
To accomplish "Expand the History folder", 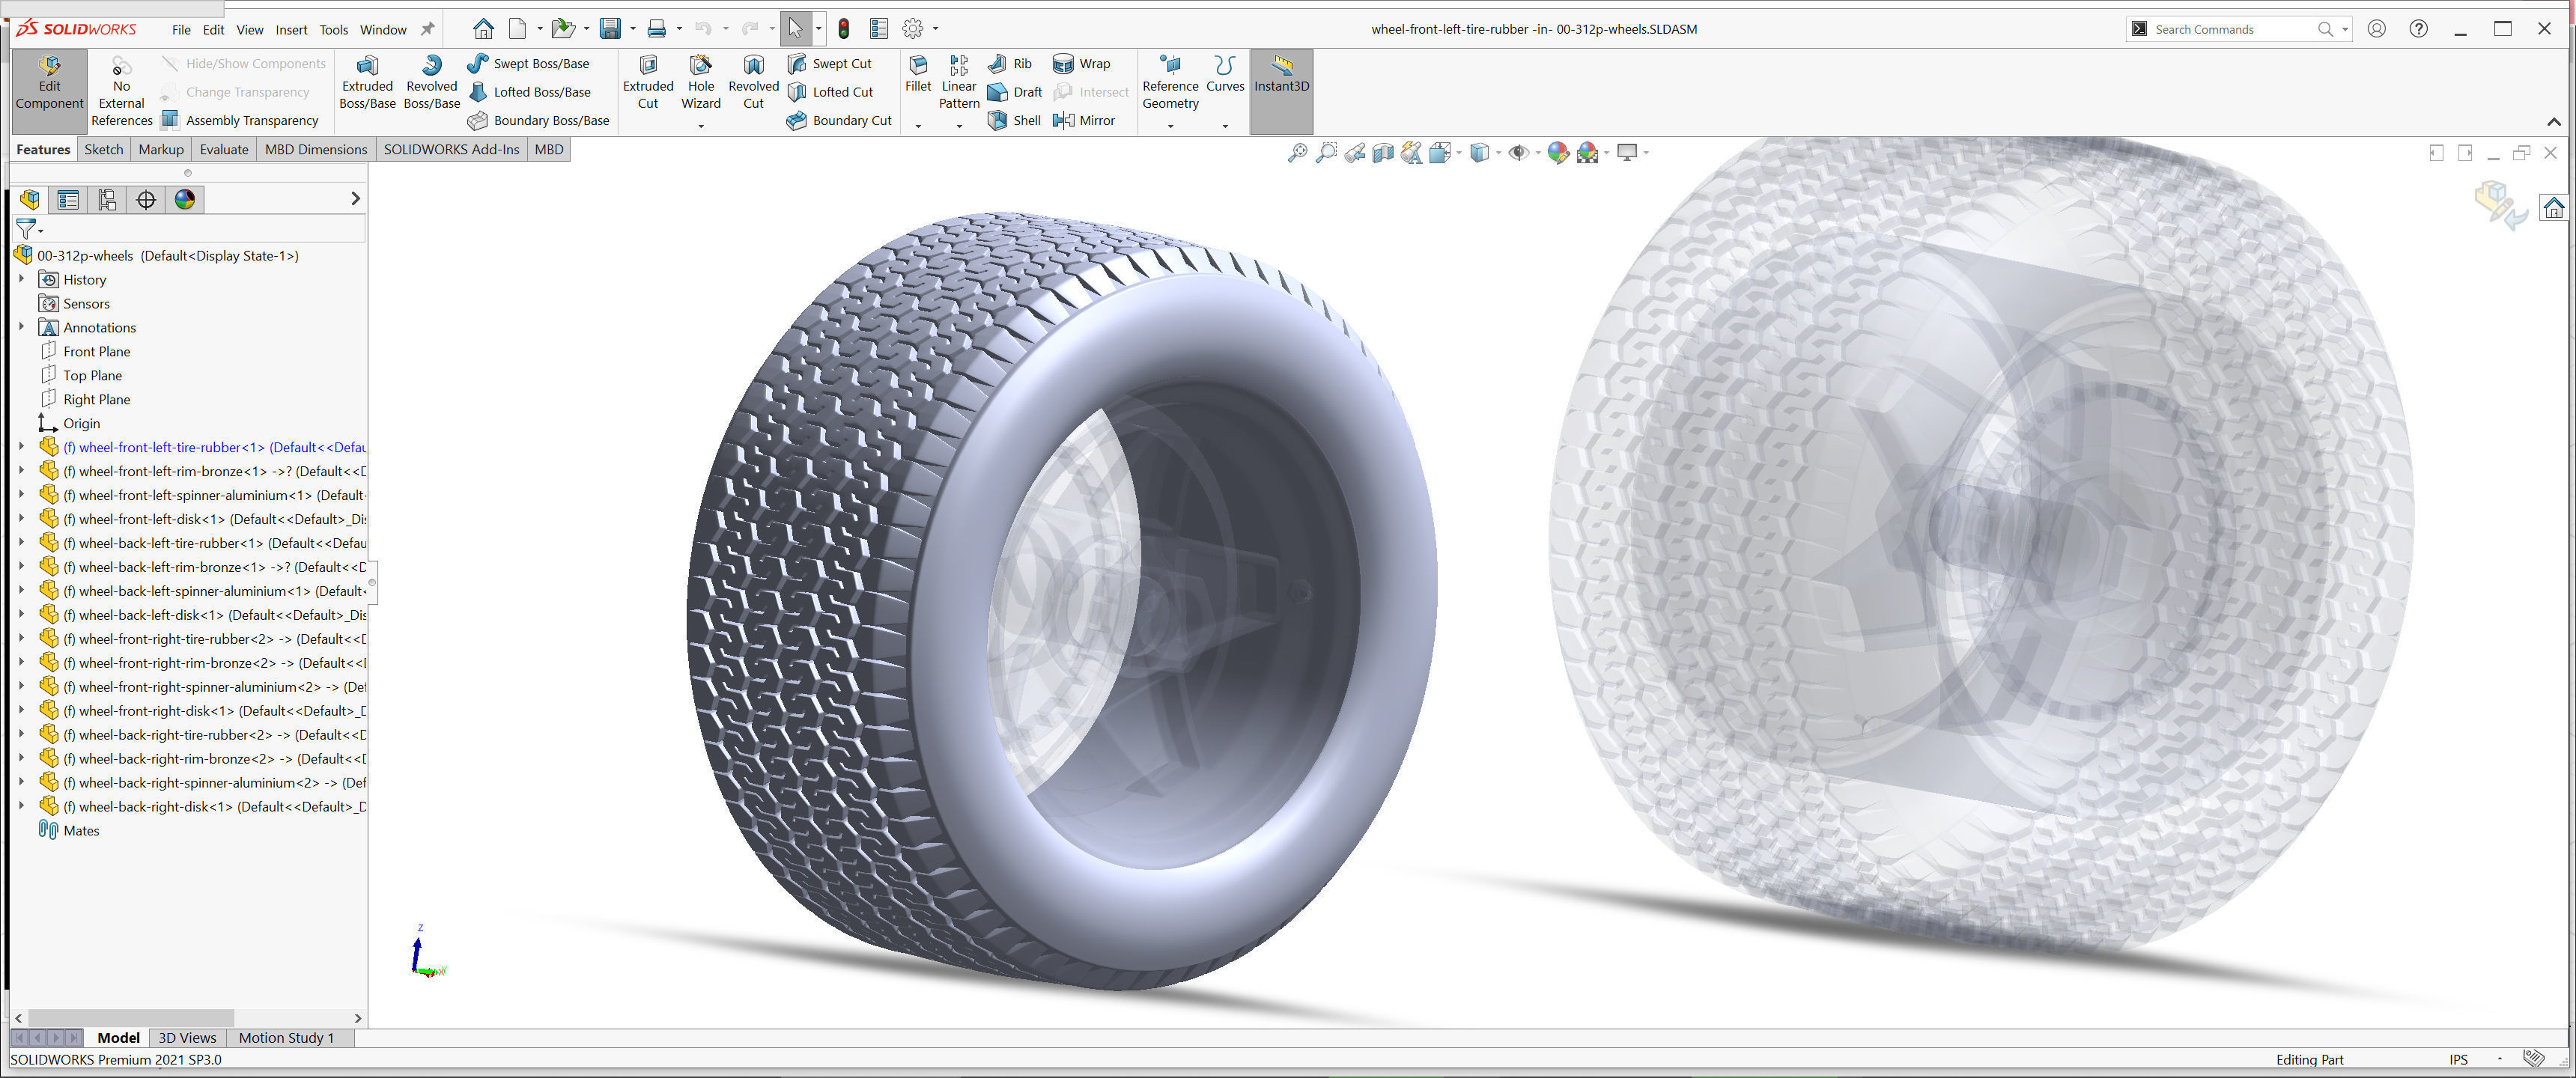I will click(x=21, y=279).
